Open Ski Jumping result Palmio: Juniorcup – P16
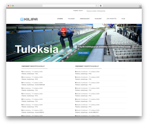Screen dimensions: 148x125 coord(30,79)
